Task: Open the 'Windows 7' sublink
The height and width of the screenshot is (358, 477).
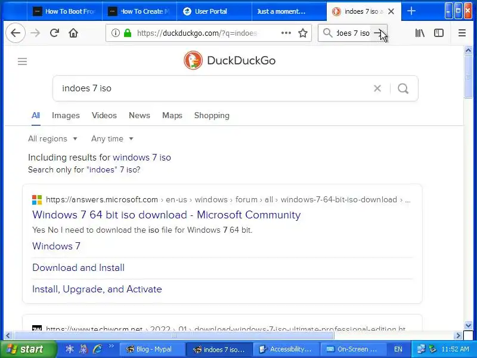Action: [56, 246]
